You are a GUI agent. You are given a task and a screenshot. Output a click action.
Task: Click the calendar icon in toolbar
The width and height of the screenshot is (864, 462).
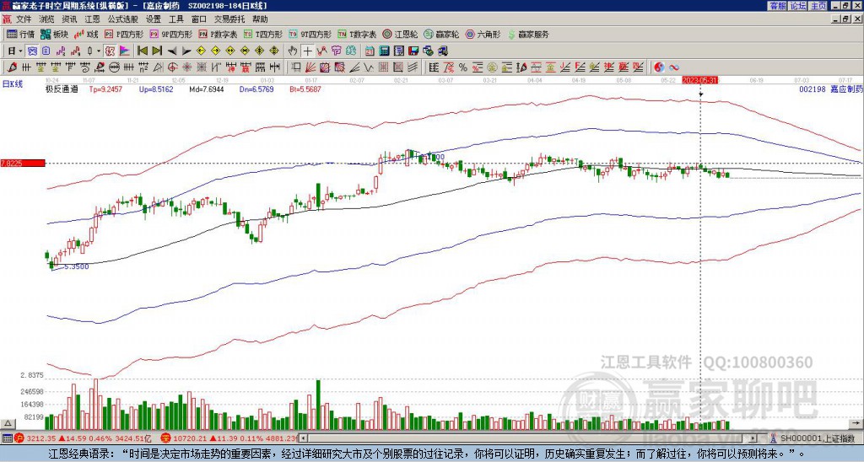370,51
